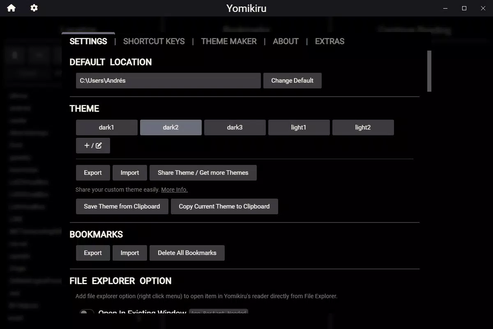Select the dark3 theme
The image size is (493, 329).
(235, 127)
